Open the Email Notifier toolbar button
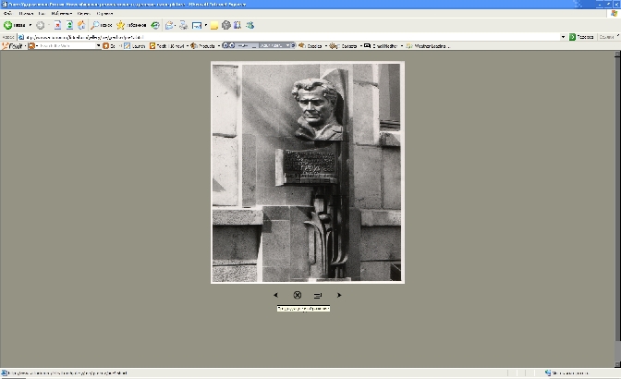 (381, 46)
